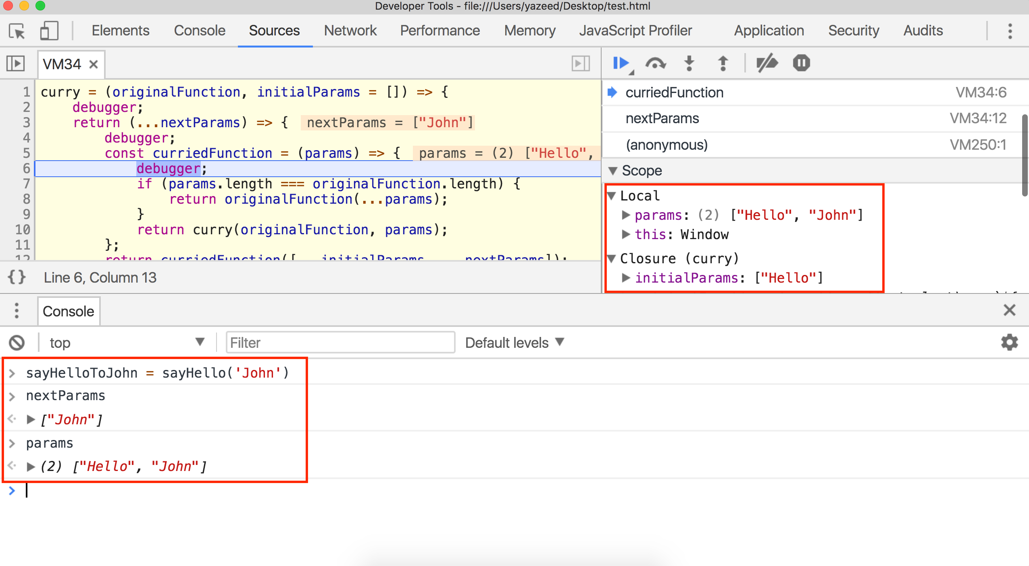The width and height of the screenshot is (1029, 566).
Task: Deactivate all breakpoints
Action: coord(767,63)
